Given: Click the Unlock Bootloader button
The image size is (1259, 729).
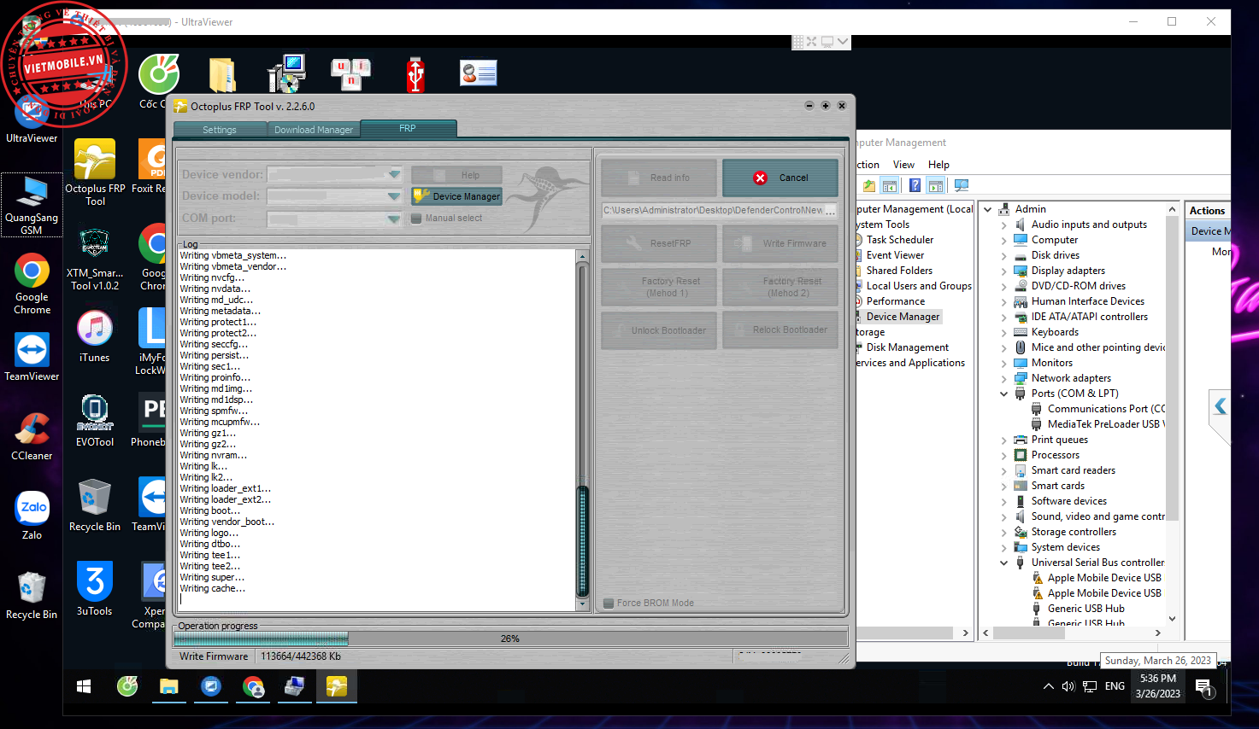Looking at the screenshot, I should click(659, 330).
